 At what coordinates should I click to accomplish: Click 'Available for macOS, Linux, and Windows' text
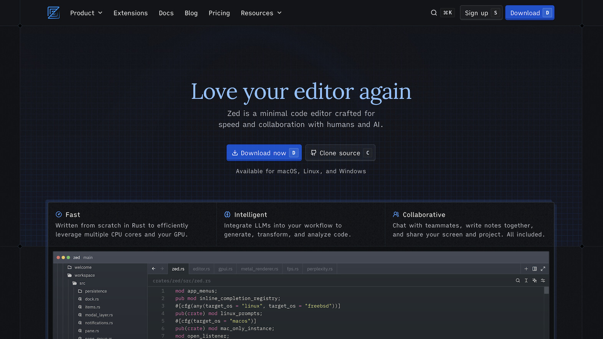[301, 171]
